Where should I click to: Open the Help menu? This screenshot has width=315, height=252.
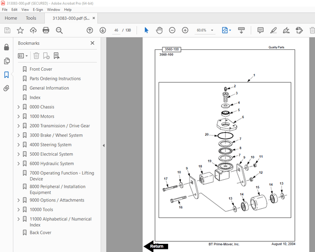[68, 10]
